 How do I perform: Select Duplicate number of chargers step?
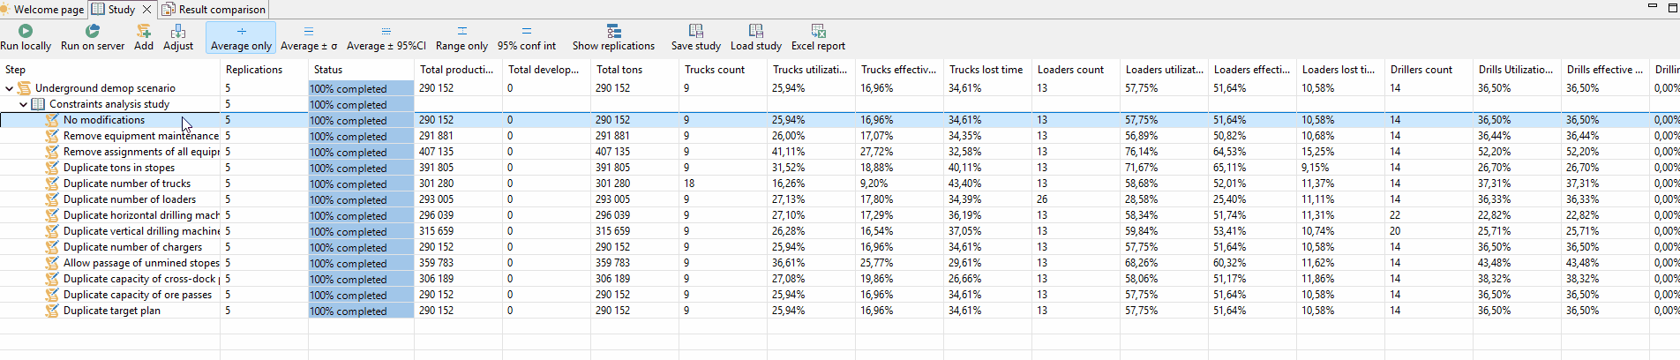tap(132, 247)
